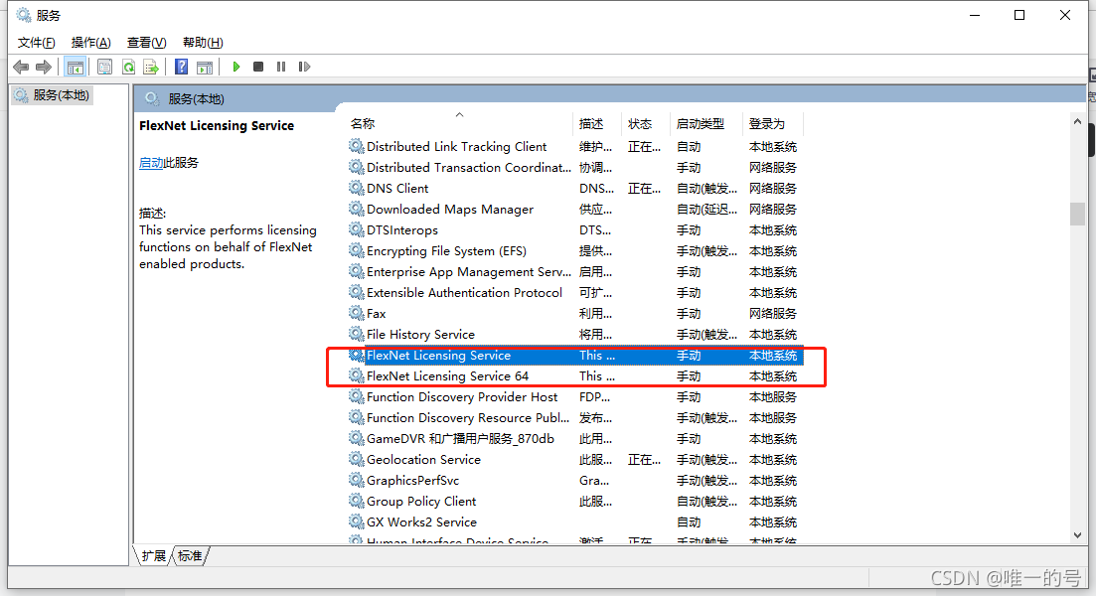Select the FlexNet Licensing Service row

coord(575,355)
